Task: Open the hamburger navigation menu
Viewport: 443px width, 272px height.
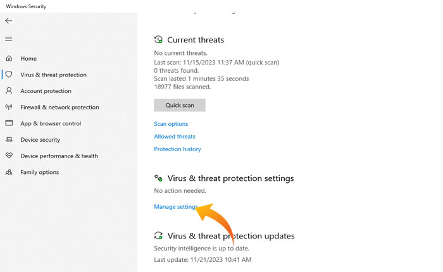Action: coord(8,39)
